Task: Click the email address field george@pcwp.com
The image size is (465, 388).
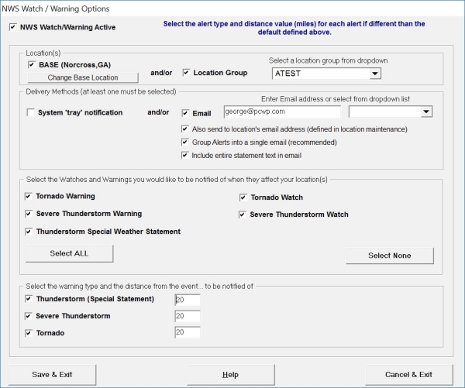Action: (x=282, y=112)
